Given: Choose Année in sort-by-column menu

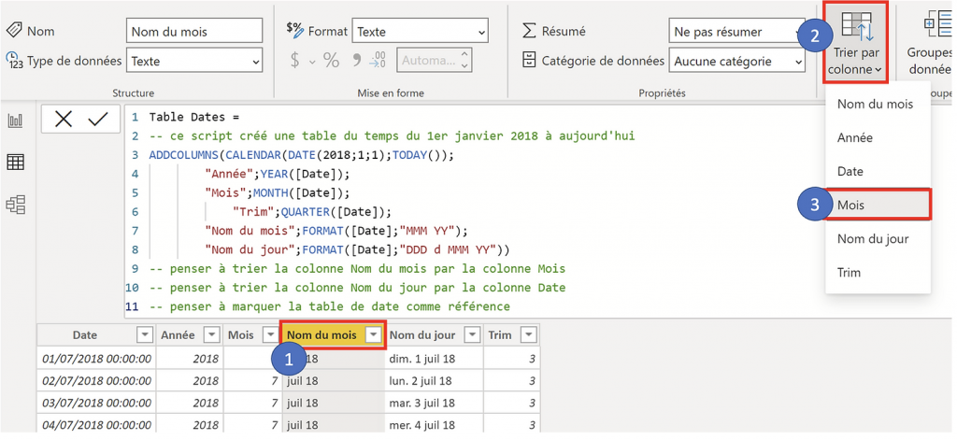Looking at the screenshot, I should [878, 138].
